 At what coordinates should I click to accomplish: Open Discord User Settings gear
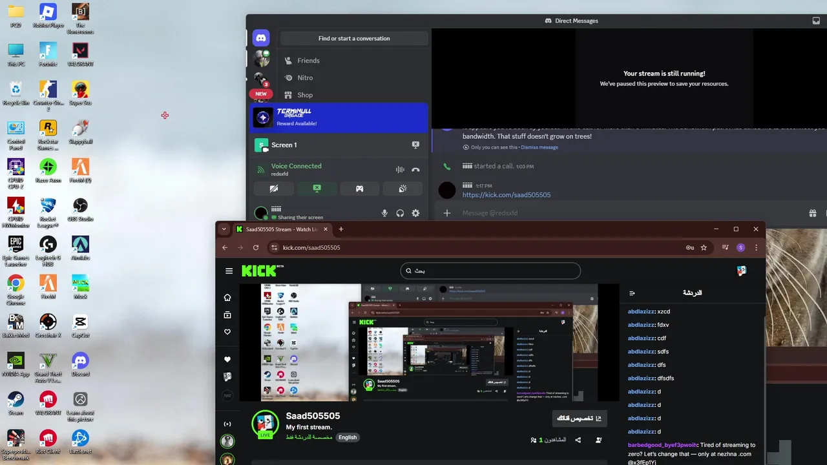point(415,213)
